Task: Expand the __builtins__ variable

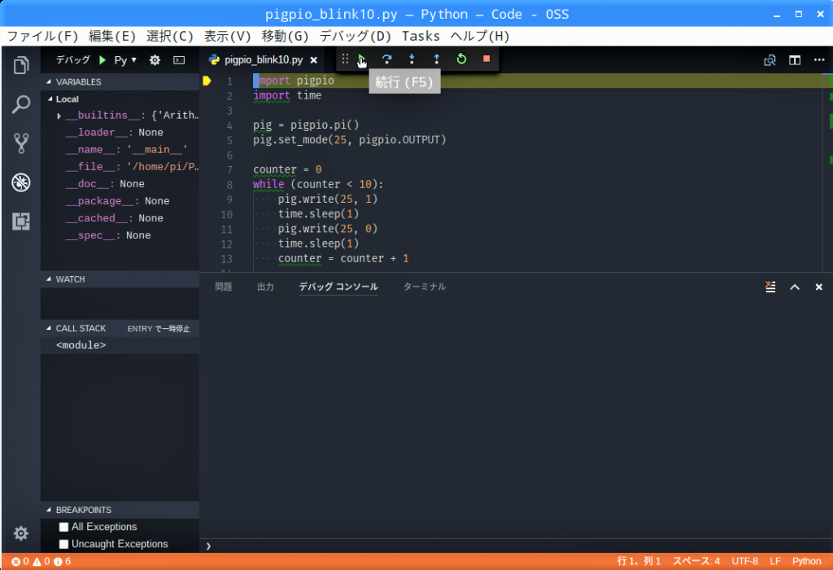Action: [x=59, y=116]
